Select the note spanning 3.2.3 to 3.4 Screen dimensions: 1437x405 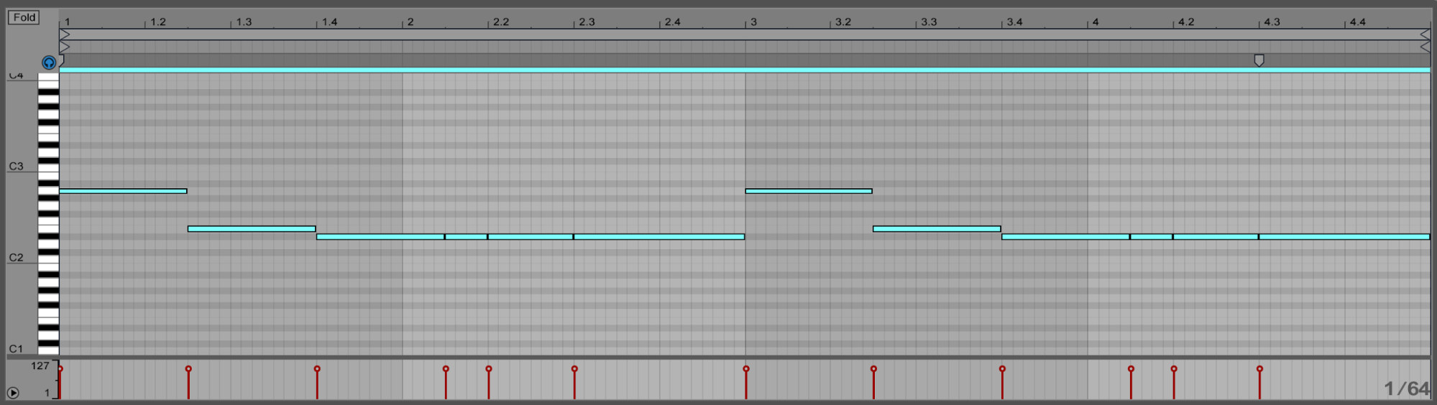click(937, 229)
